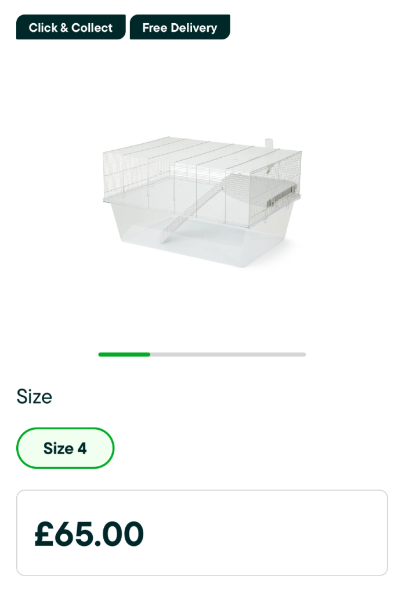Click the word "Delivery" in the top badge

coord(196,27)
